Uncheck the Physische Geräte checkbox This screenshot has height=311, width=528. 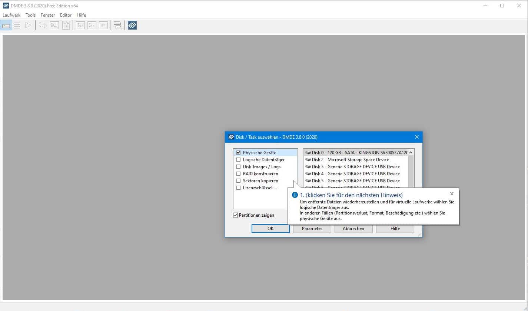point(239,152)
